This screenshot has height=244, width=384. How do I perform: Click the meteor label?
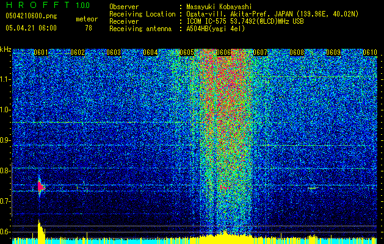tap(87, 19)
